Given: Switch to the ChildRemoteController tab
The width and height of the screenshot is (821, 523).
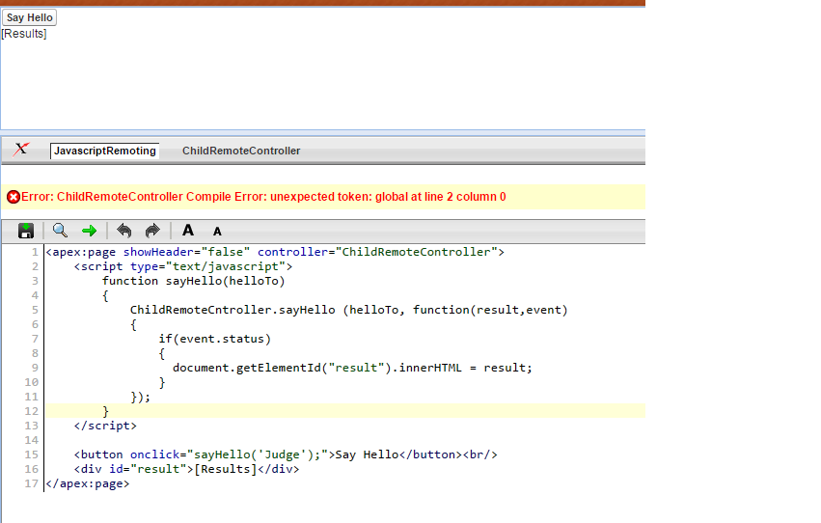Looking at the screenshot, I should (241, 151).
